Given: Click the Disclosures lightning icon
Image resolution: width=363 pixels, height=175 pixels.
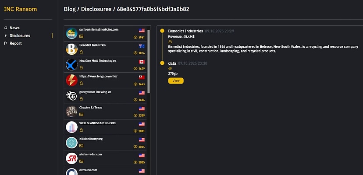Looking at the screenshot, I should [x=6, y=35].
